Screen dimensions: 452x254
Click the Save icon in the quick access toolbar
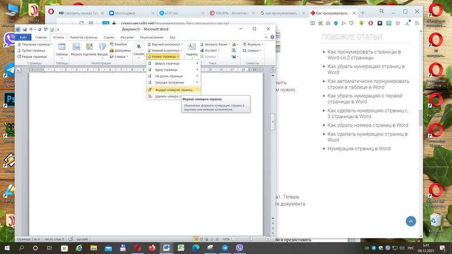[x=25, y=29]
